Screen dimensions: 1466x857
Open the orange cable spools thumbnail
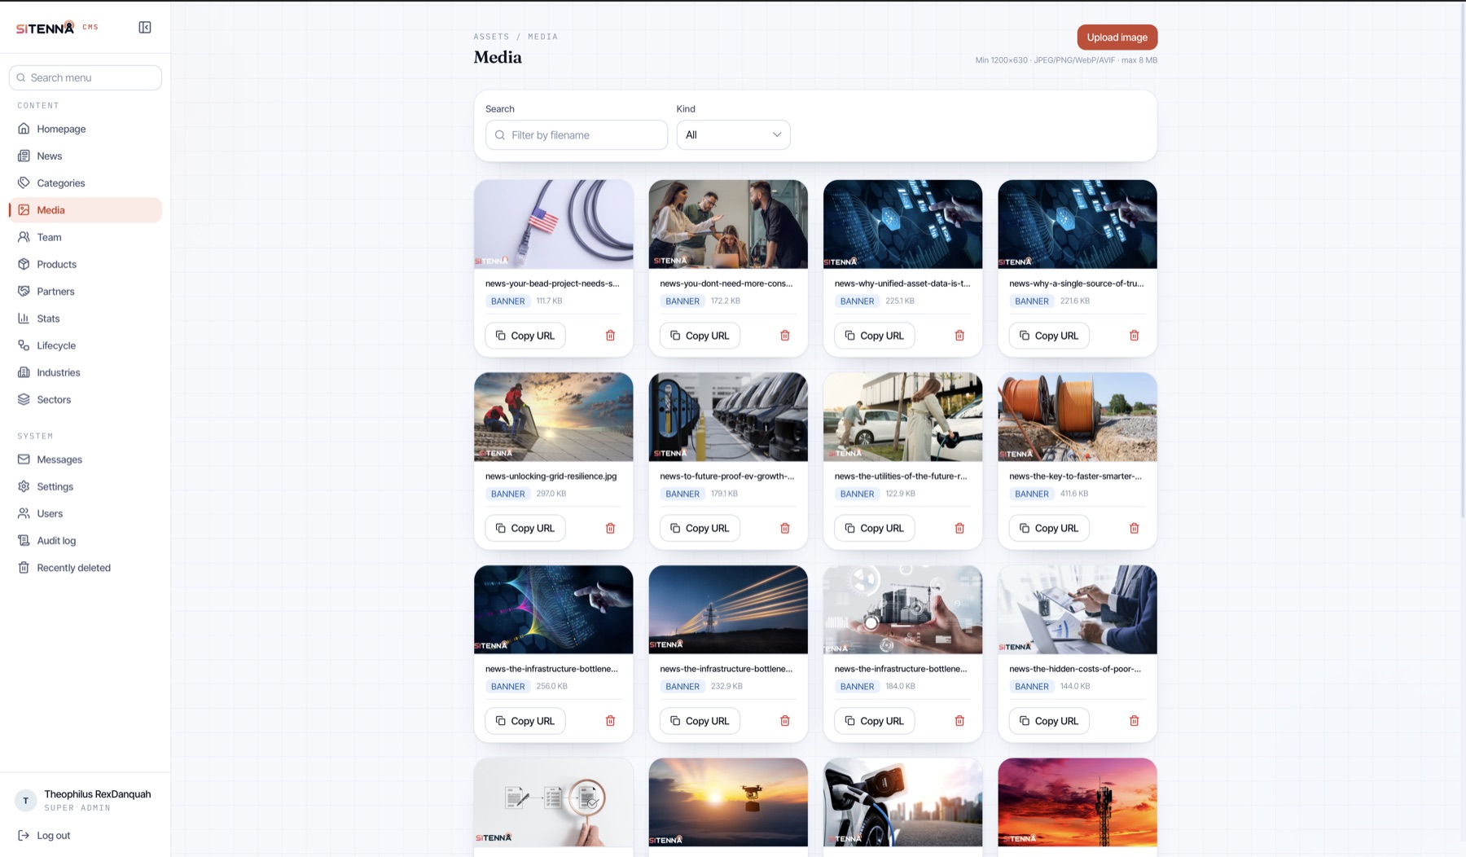point(1078,417)
